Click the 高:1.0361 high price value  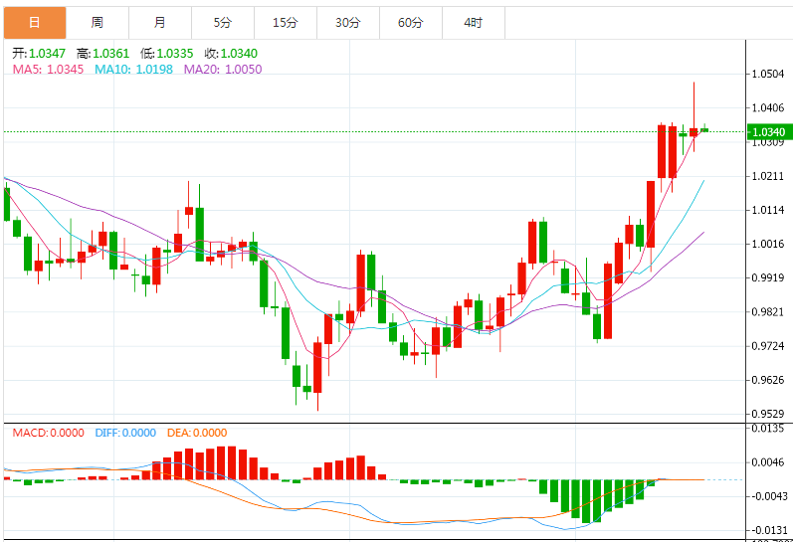102,53
